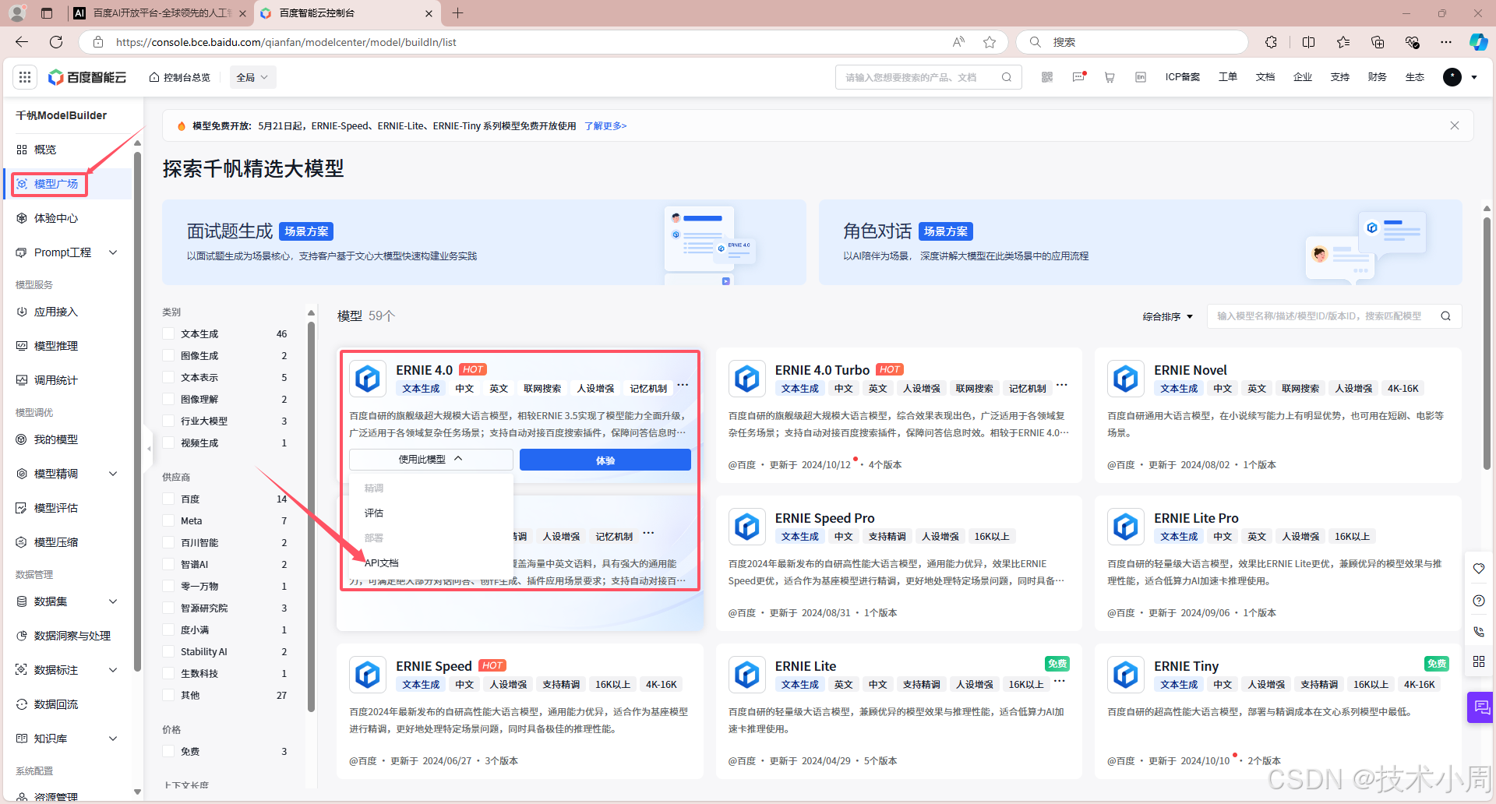Check the 百度 supplier filter
Viewport: 1496px width, 804px height.
[168, 499]
